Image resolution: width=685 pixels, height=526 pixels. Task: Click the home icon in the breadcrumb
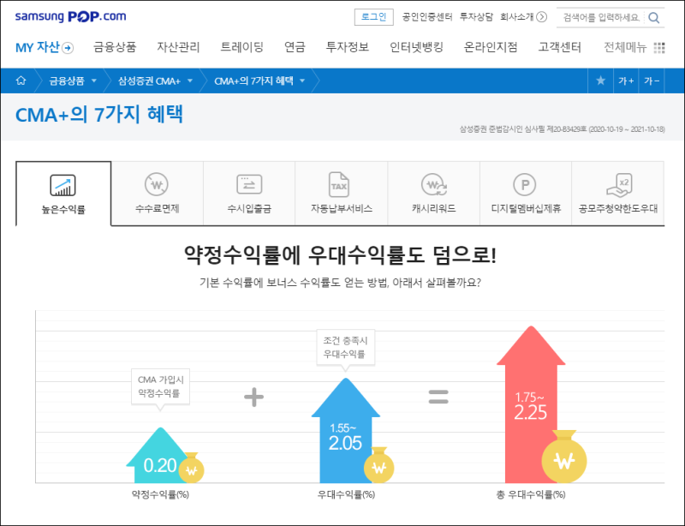[x=19, y=79]
